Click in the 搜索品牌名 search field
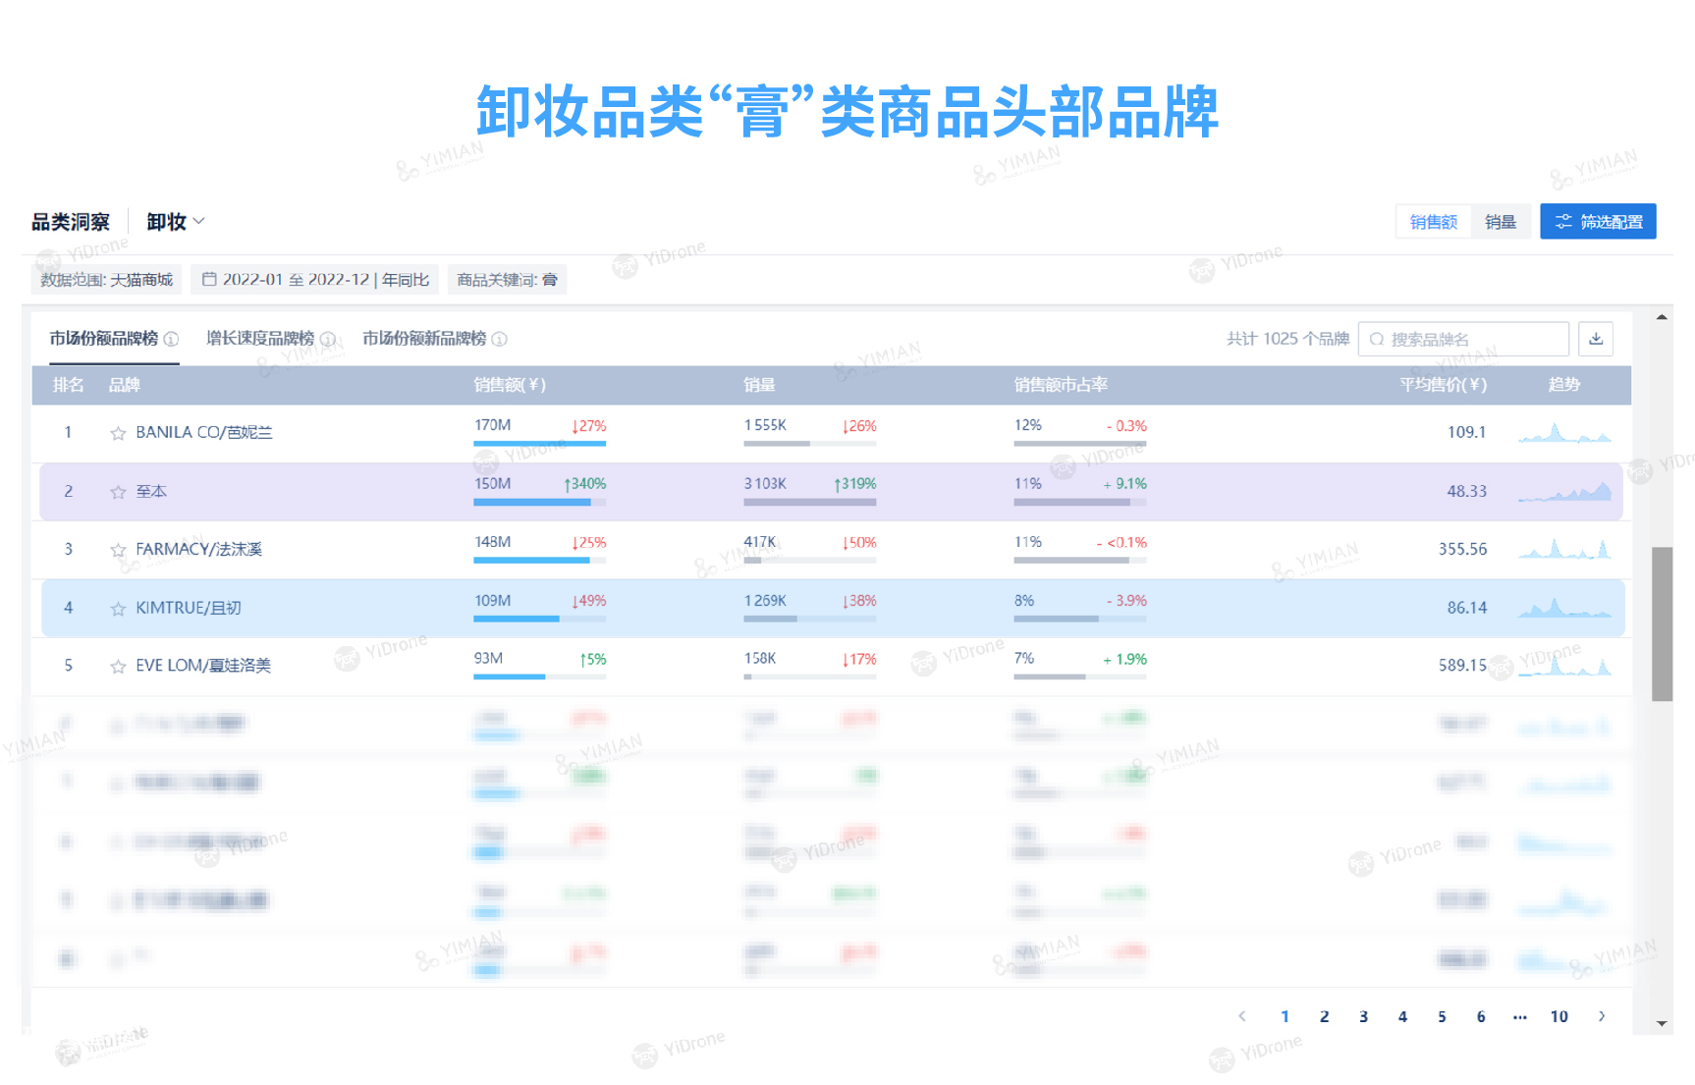This screenshot has height=1085, width=1695. [1463, 339]
